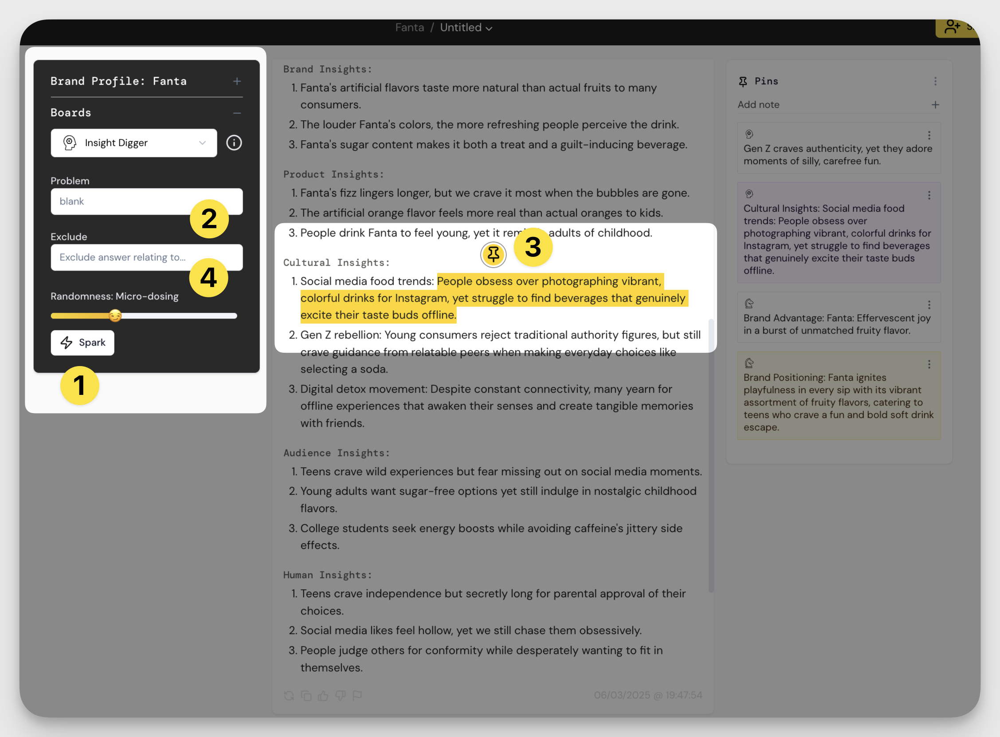This screenshot has width=1000, height=737.
Task: Open the Pins panel three-dot menu
Action: pyautogui.click(x=935, y=81)
